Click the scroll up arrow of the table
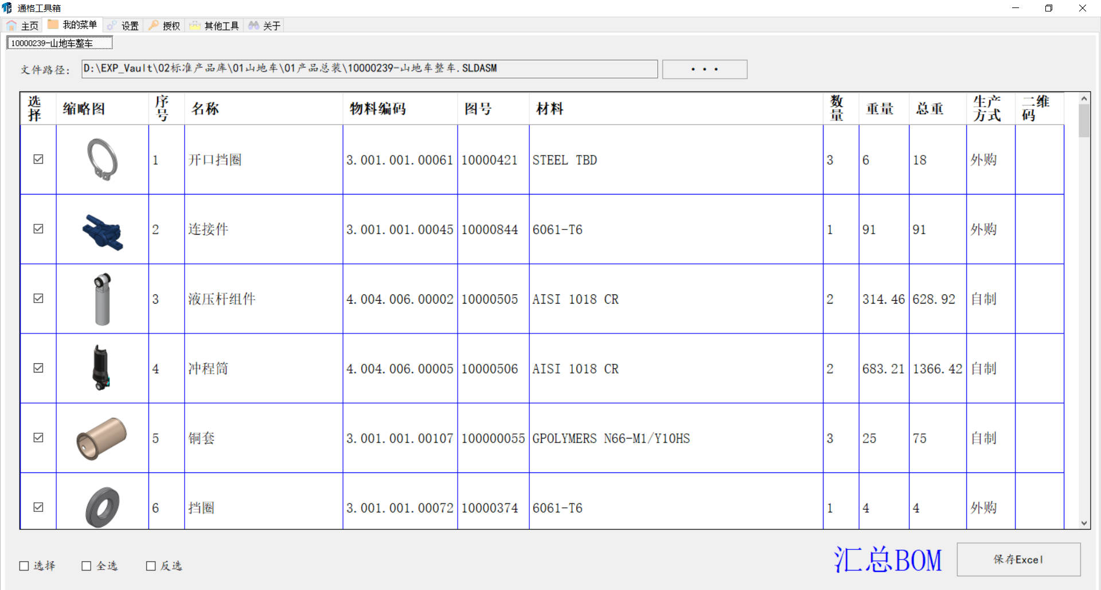 (x=1084, y=99)
